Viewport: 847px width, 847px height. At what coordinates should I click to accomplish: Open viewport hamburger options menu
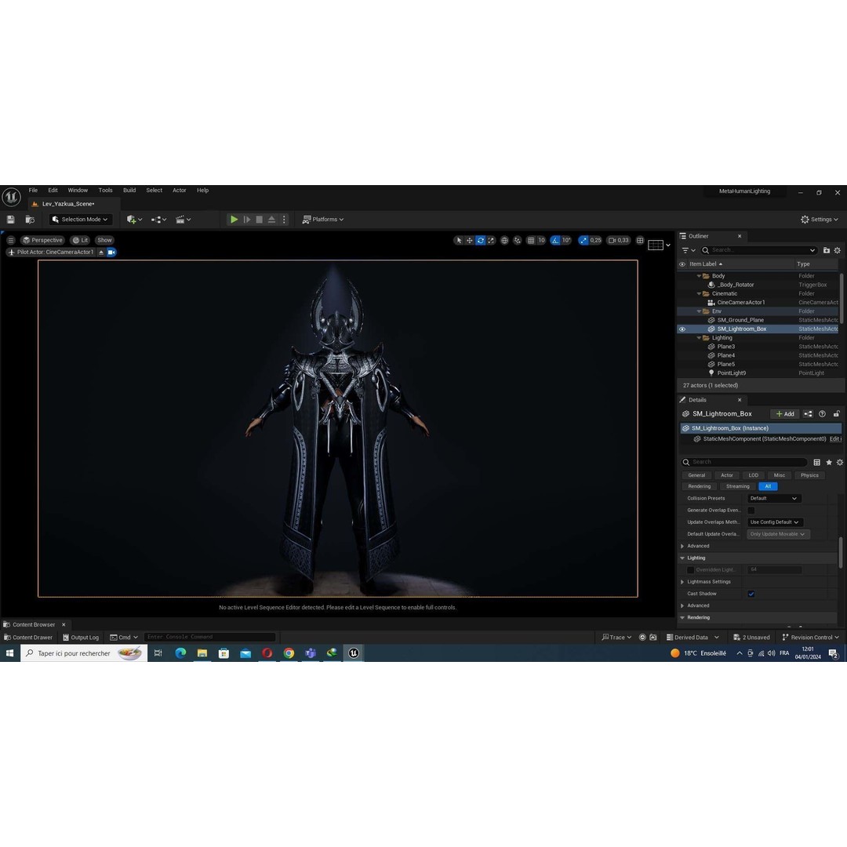pos(11,241)
